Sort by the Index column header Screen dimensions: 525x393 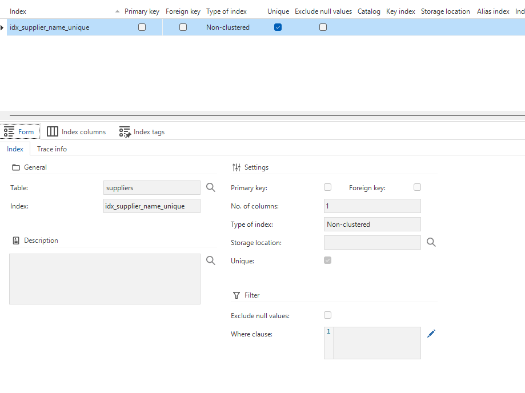point(18,11)
